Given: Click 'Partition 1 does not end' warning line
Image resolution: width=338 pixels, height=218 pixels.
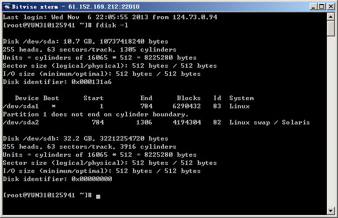Looking at the screenshot, I should (96, 114).
